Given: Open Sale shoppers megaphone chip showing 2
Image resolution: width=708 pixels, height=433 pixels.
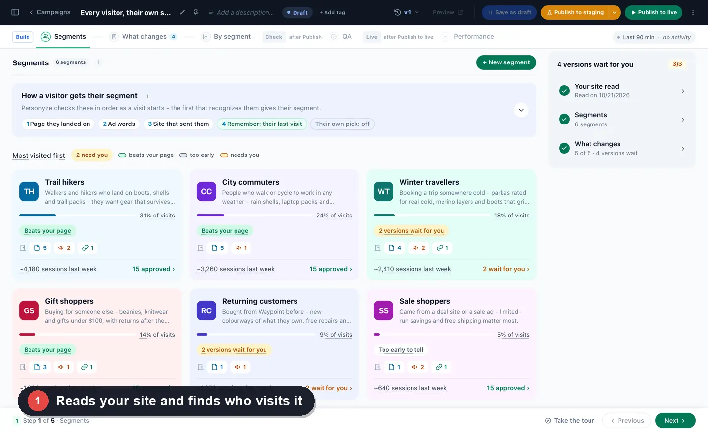Looking at the screenshot, I should point(418,367).
